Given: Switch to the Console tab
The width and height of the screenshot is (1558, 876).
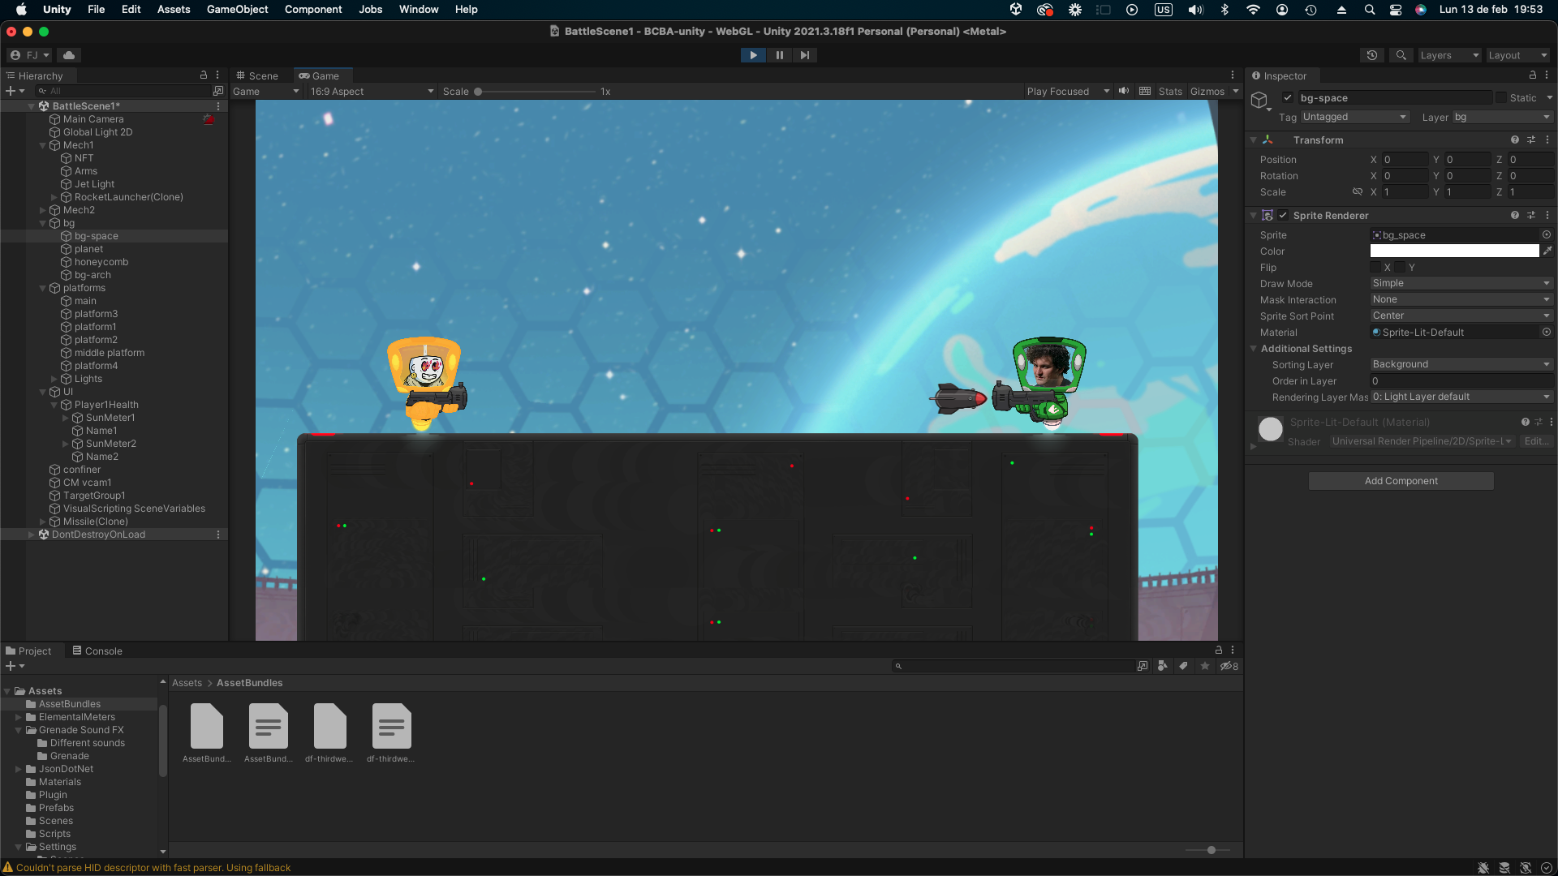Looking at the screenshot, I should [97, 651].
